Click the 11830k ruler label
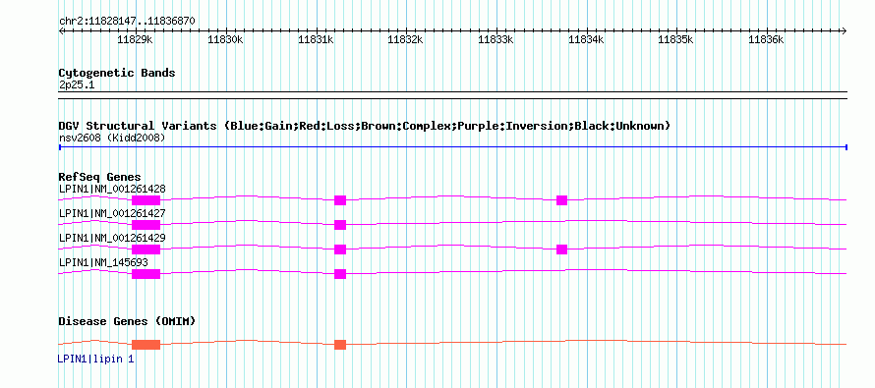This screenshot has height=388, width=875. (x=225, y=39)
